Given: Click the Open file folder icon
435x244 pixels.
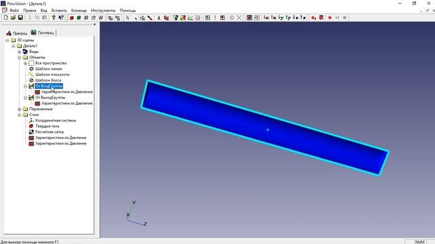Looking at the screenshot, I should click(13, 18).
